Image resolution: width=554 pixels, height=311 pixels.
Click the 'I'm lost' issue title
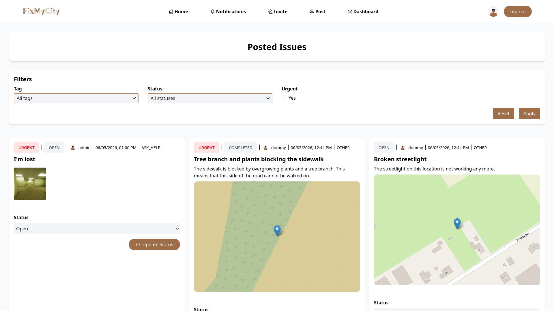pyautogui.click(x=25, y=159)
